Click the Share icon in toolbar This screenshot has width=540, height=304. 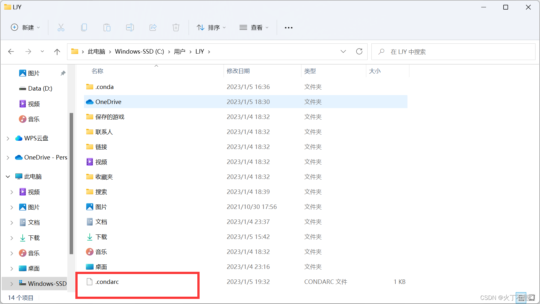153,28
